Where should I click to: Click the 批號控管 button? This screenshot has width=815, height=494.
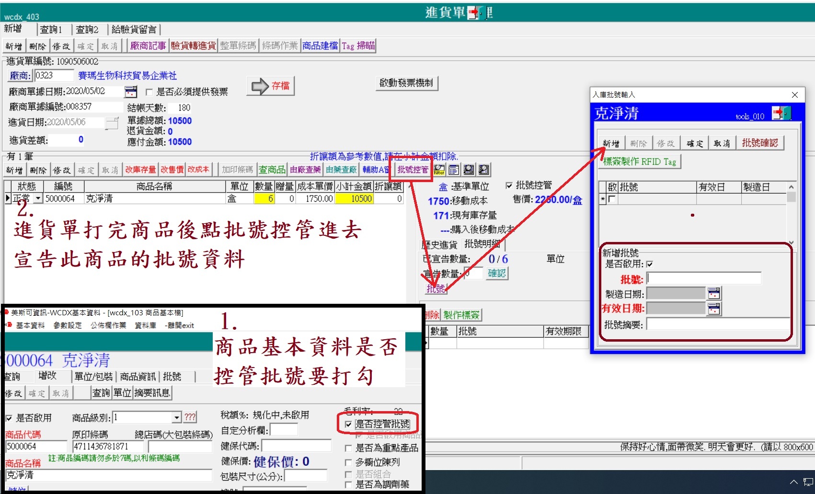coord(413,170)
